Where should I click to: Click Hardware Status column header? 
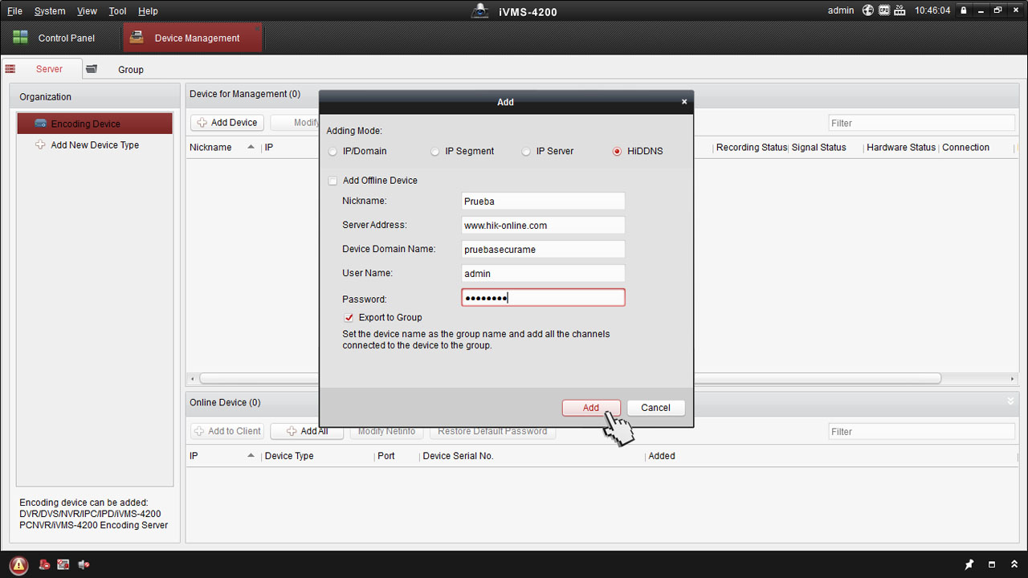(x=901, y=148)
